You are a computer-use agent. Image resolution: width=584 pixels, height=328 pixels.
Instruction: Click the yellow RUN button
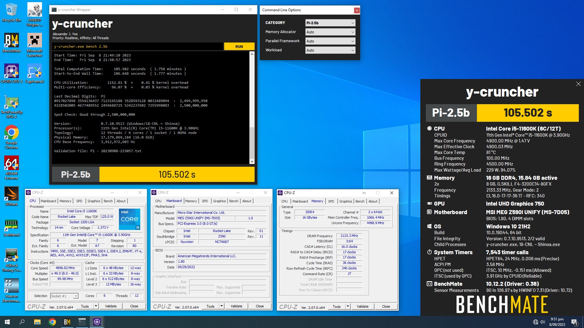tap(239, 46)
